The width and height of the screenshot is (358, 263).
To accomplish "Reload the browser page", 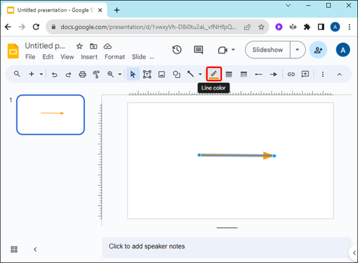I will (36, 27).
